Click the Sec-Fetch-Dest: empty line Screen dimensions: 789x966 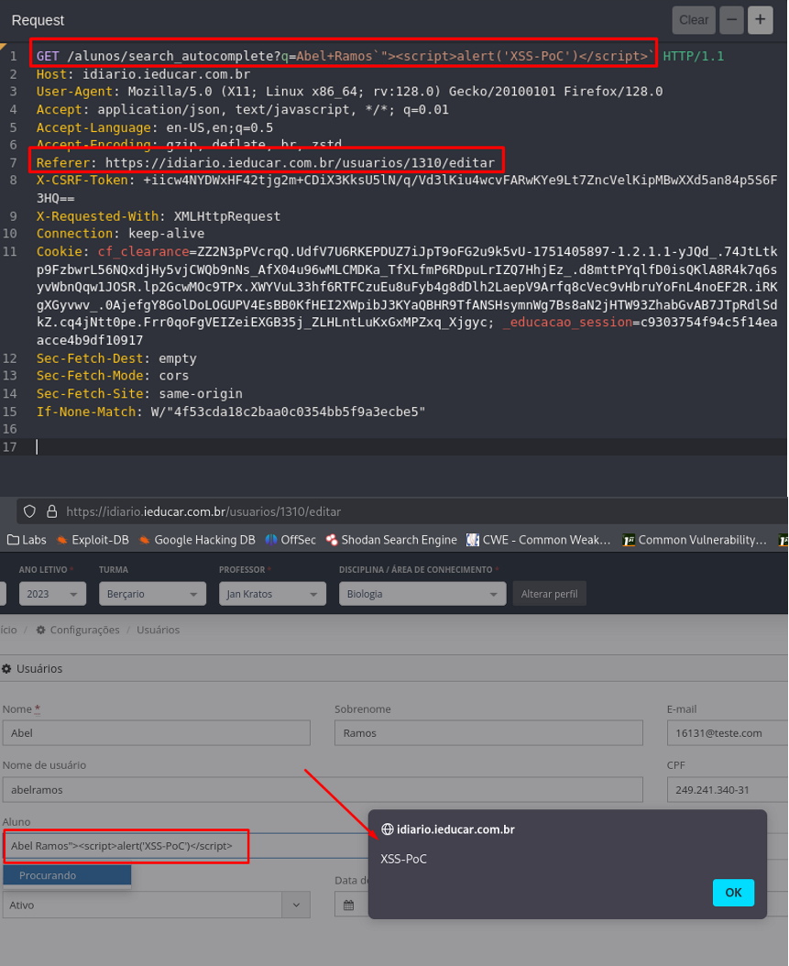tap(116, 358)
